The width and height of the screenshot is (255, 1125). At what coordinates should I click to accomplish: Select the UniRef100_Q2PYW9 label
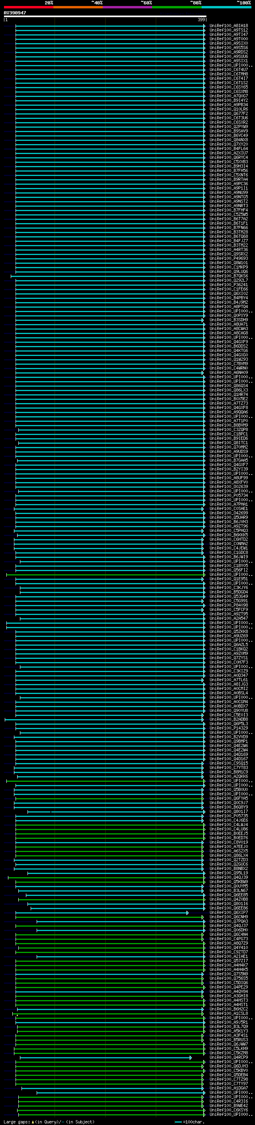pos(229,127)
